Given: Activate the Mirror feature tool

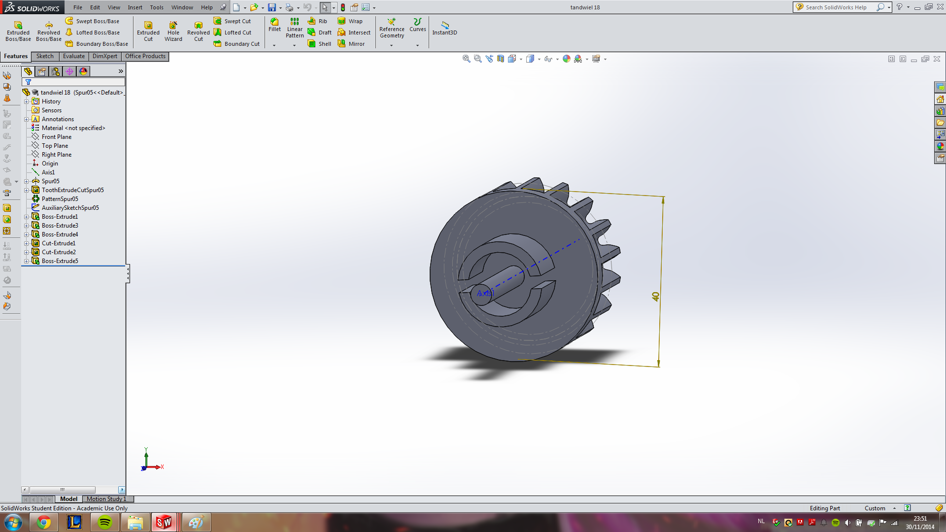Looking at the screenshot, I should pyautogui.click(x=351, y=44).
